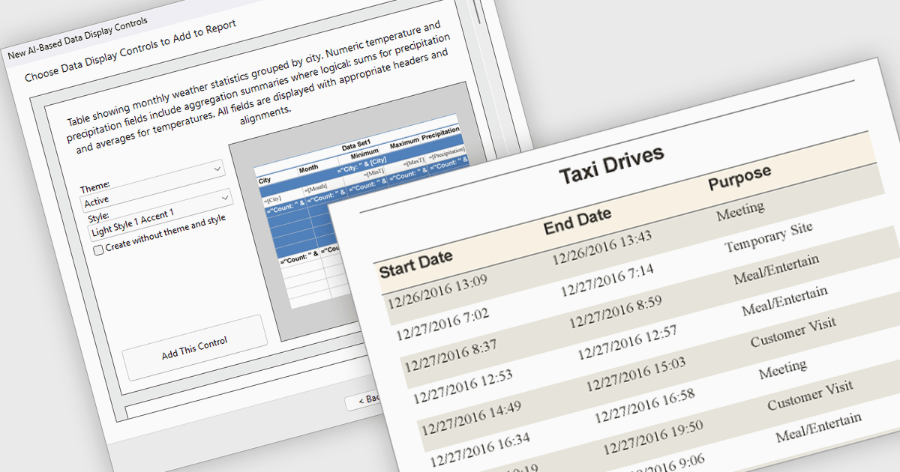Click end date '12/27/2016 12:57'
900x472 pixels.
coord(626,342)
